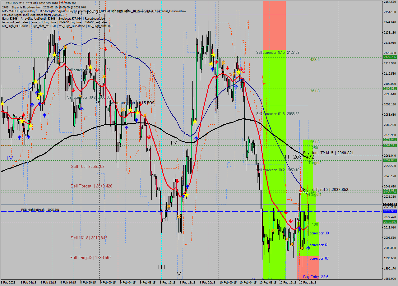Click the yellow star marker near the 9 Feb 16:15 low
398x286 pixels.
(187, 196)
